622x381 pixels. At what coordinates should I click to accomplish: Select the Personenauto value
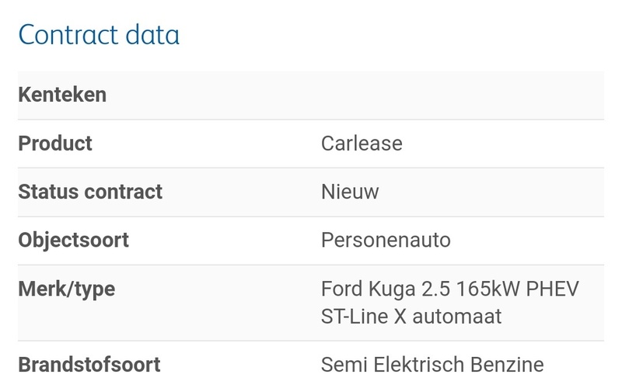386,240
